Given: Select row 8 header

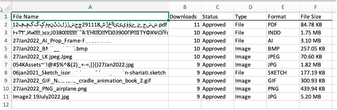Looking at the screenshot, I should [x=6, y=73].
